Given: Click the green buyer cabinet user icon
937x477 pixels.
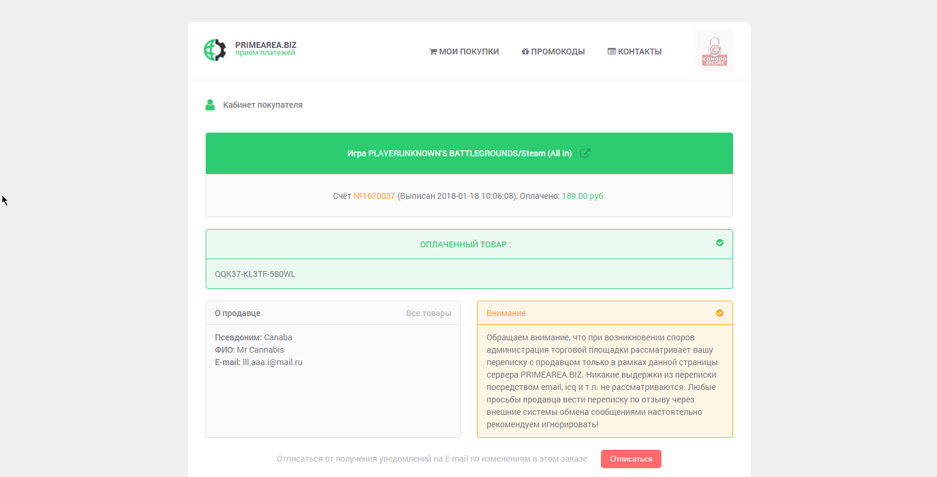Looking at the screenshot, I should [210, 105].
